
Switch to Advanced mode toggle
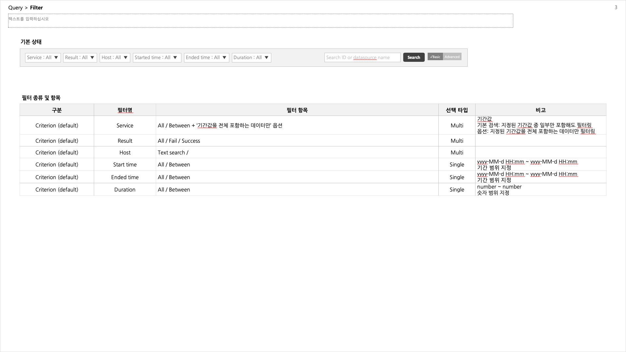(452, 57)
